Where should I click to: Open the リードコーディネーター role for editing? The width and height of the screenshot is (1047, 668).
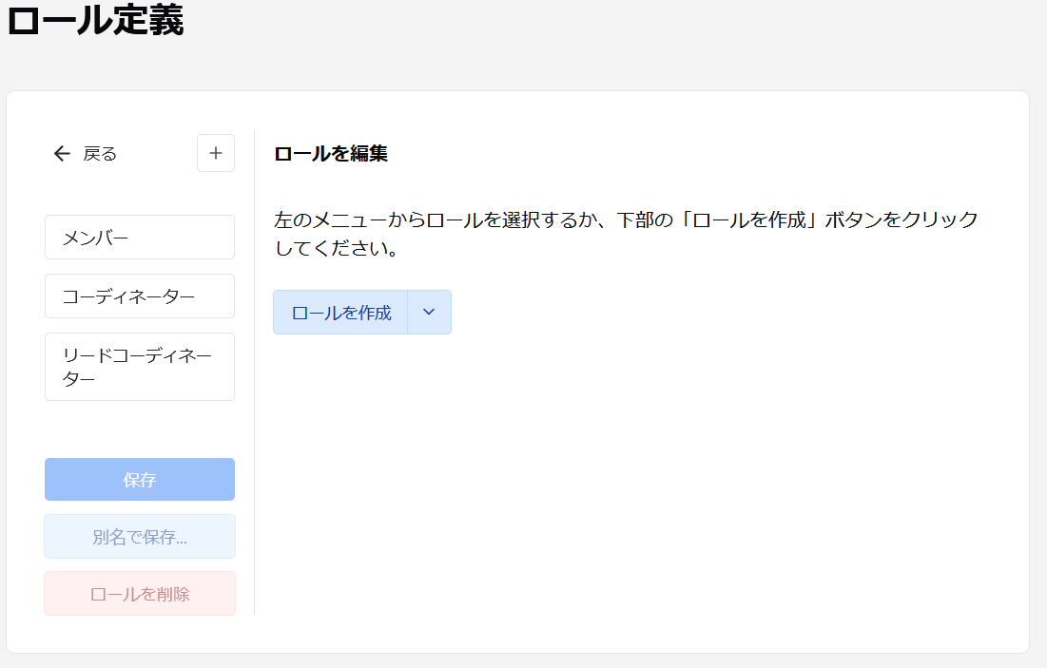coord(139,367)
